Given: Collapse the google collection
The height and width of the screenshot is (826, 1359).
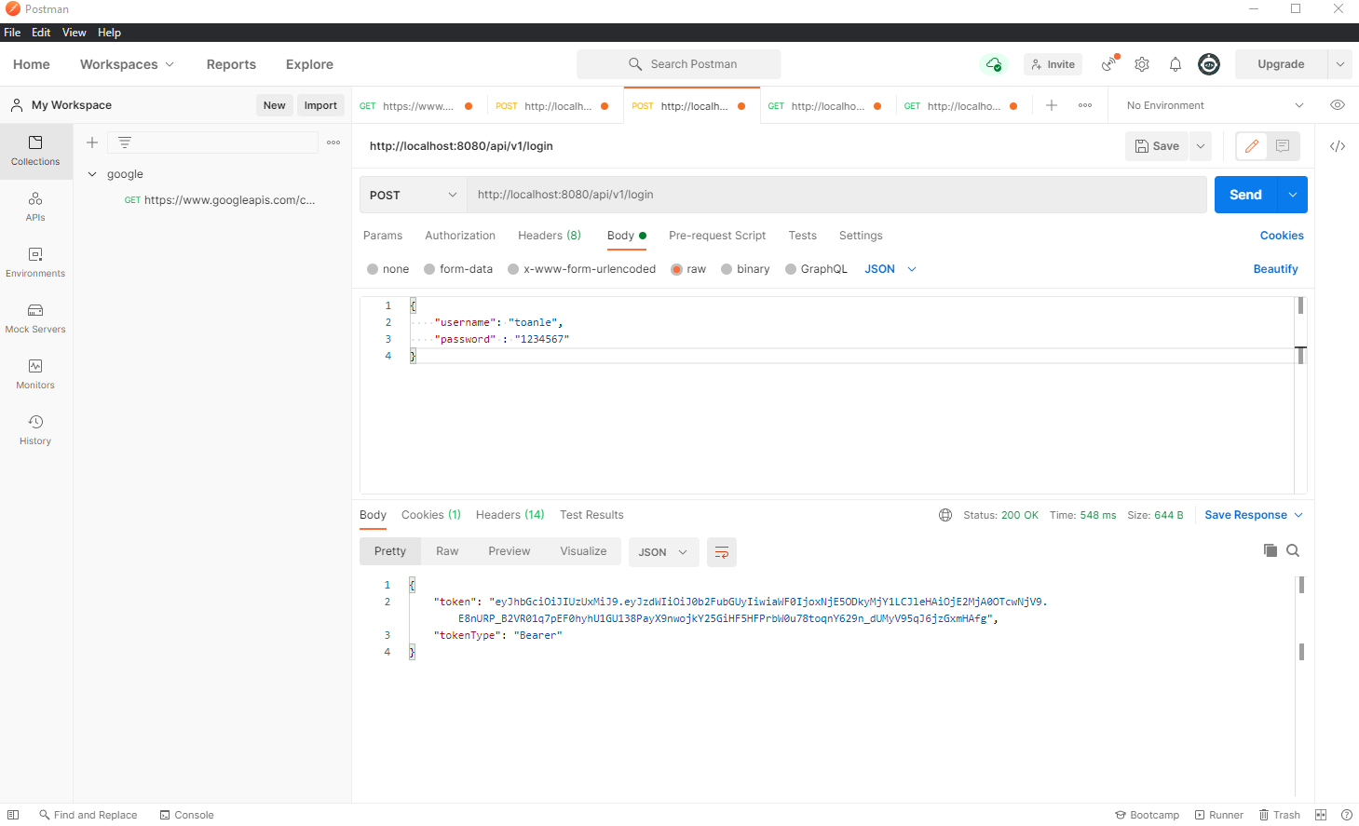Looking at the screenshot, I should [92, 173].
